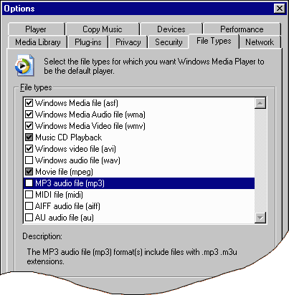Click the Windows Media Player file icon
This screenshot has width=289, height=295.
pyautogui.click(x=24, y=66)
